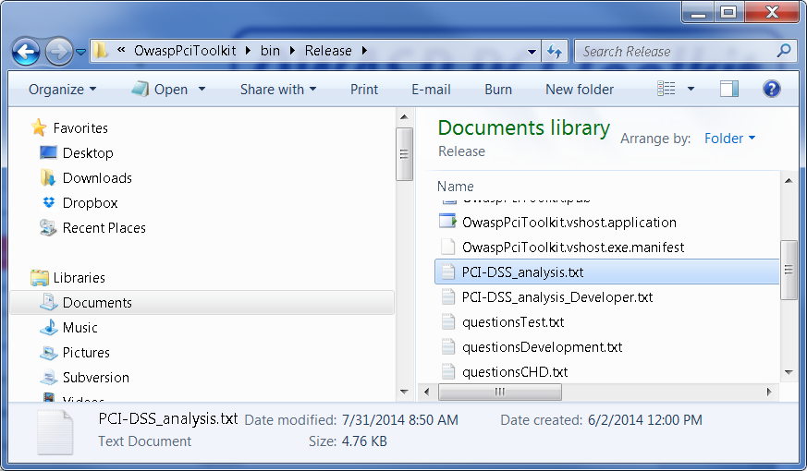The height and width of the screenshot is (471, 807).
Task: Click the refresh button beside address bar
Action: (555, 51)
